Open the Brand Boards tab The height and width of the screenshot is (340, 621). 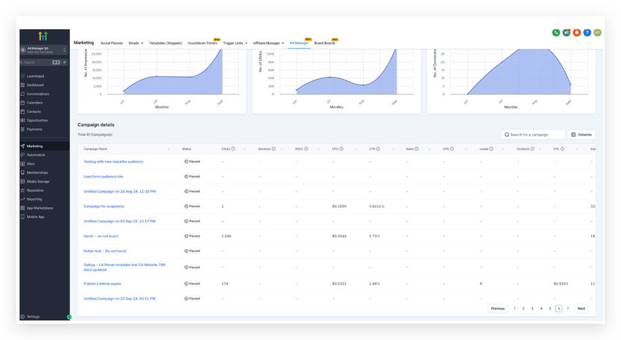tap(325, 43)
